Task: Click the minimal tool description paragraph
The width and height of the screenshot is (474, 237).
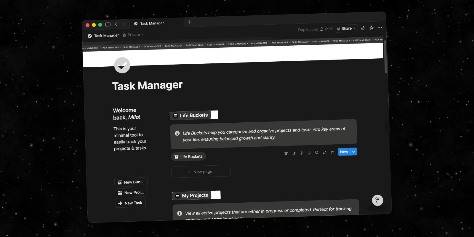Action: 130,138
